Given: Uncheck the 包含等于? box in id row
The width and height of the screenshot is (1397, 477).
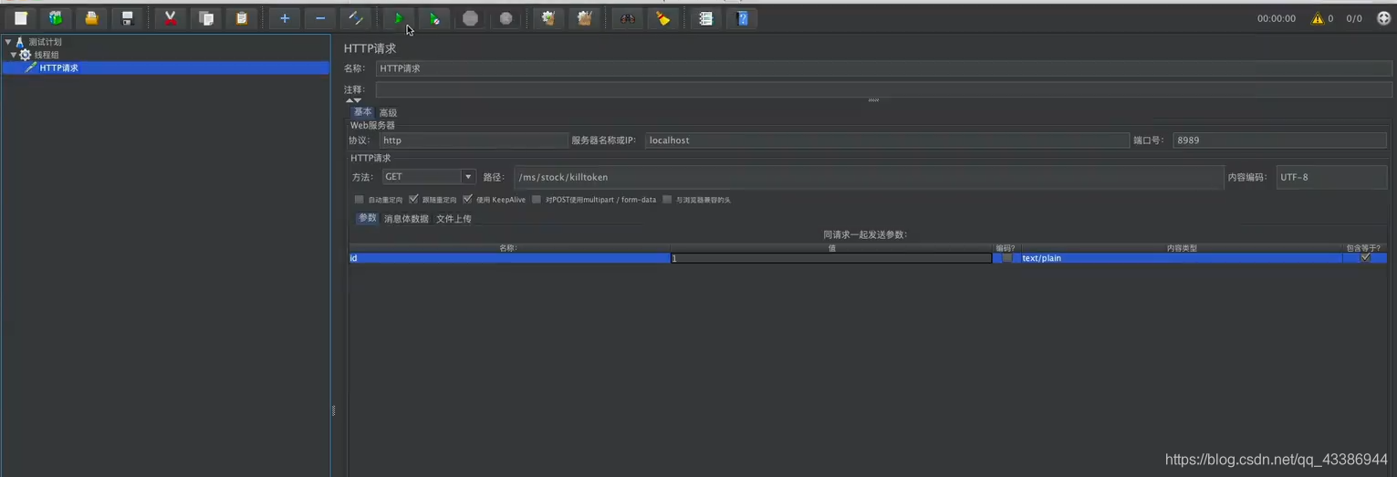Looking at the screenshot, I should click(x=1365, y=258).
